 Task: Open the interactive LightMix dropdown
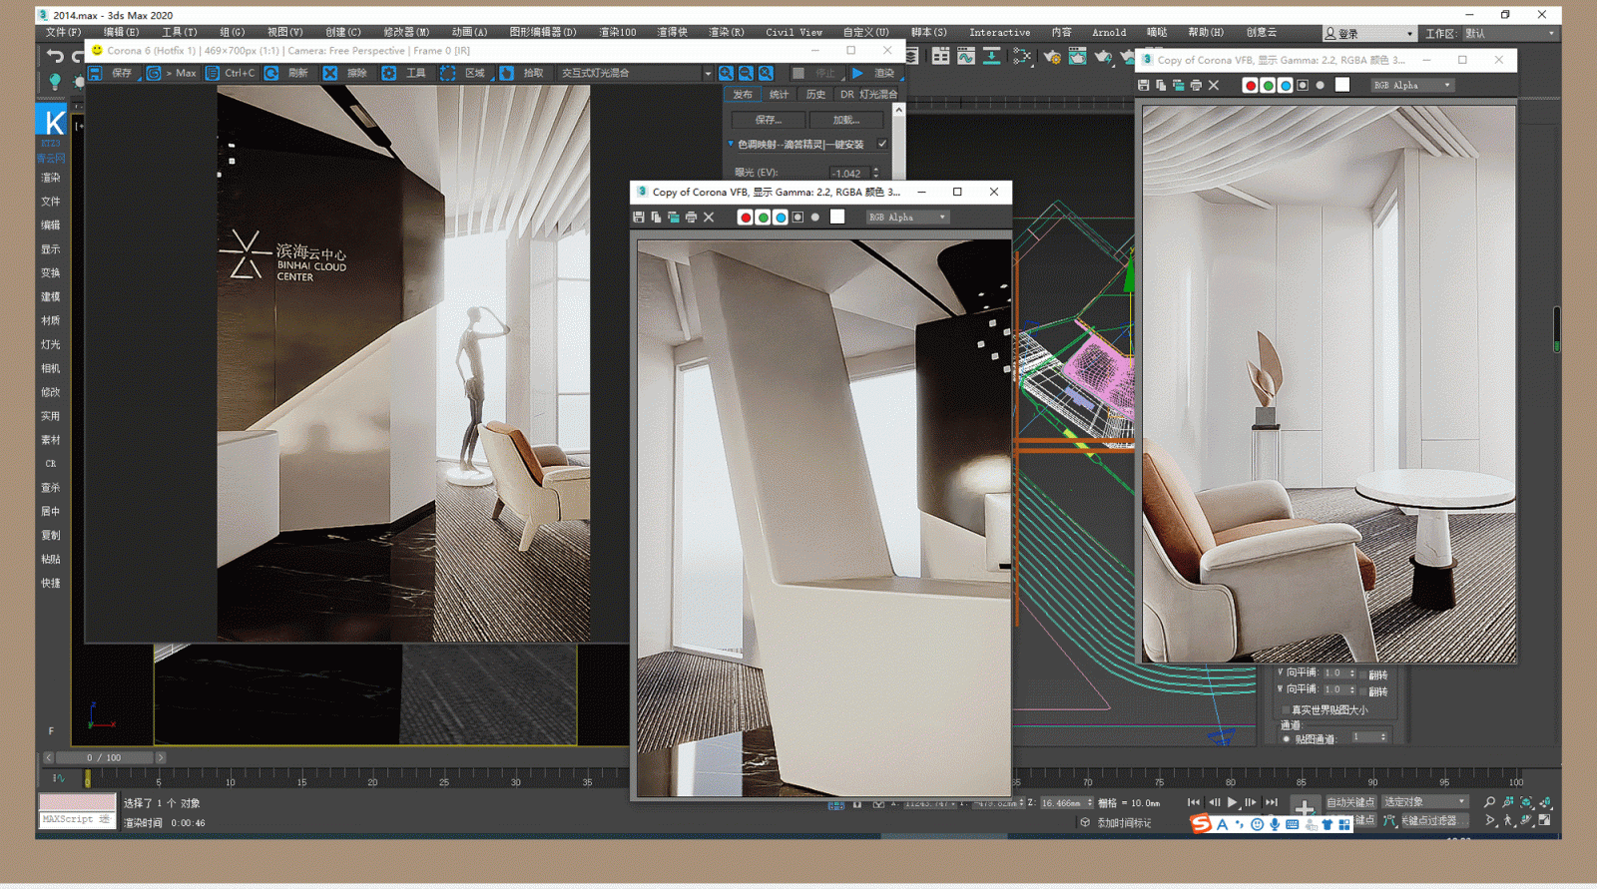click(635, 73)
